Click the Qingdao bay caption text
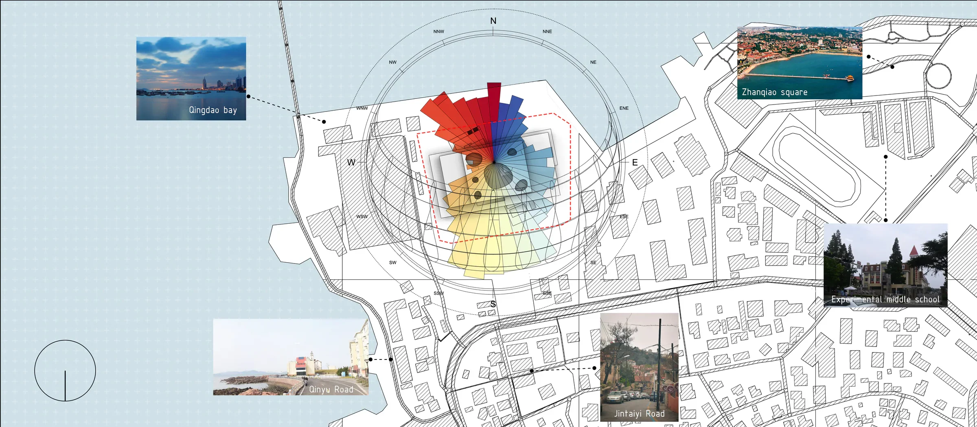The width and height of the screenshot is (977, 427). (213, 110)
